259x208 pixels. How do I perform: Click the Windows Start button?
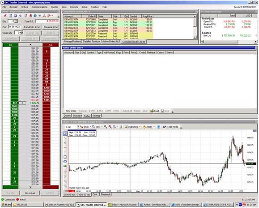6,205
